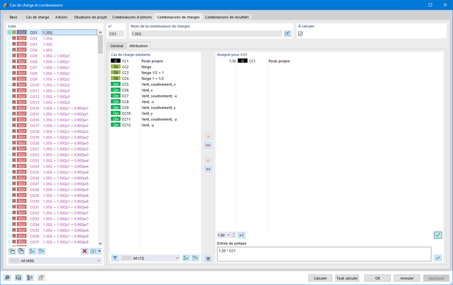Click the move-to-bottom arrow icon

point(208,259)
